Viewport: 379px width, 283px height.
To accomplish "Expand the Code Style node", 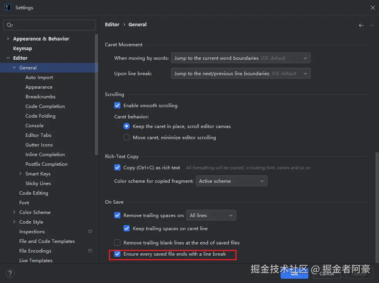I will coord(14,222).
